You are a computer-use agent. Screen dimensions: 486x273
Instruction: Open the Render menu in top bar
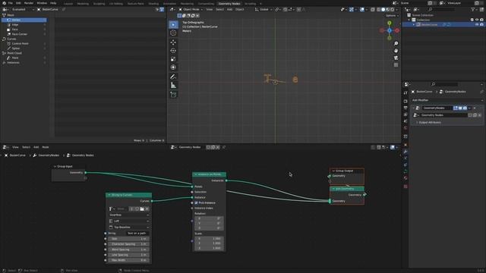tap(29, 3)
